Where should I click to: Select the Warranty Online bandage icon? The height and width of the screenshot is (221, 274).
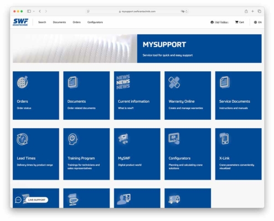tap(174, 82)
